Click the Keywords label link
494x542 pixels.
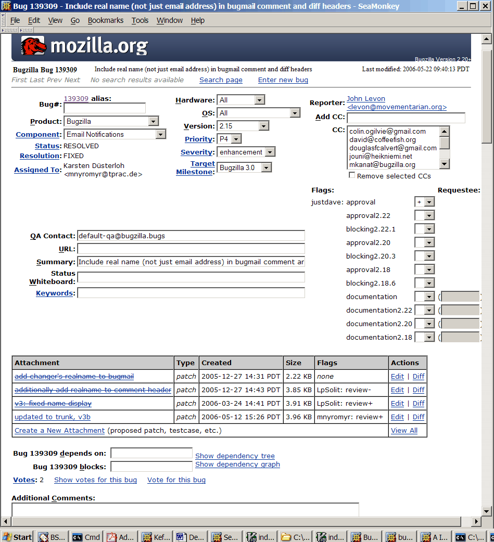(x=54, y=293)
